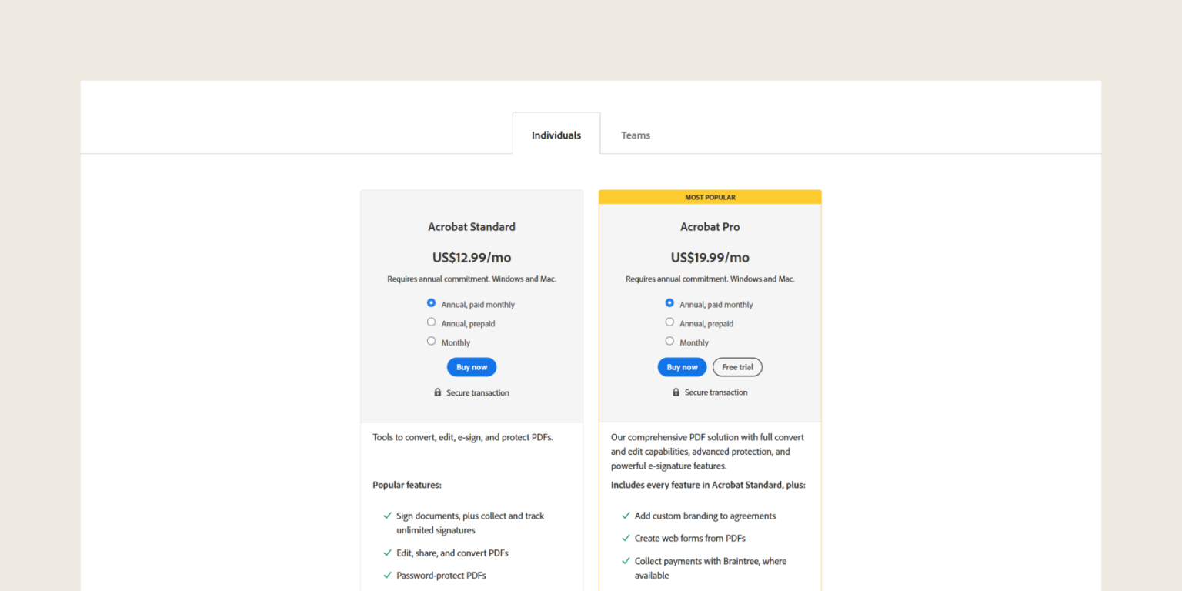1182x591 pixels.
Task: Click the checkmark beside "Collect payments with Braintree"
Action: (626, 561)
